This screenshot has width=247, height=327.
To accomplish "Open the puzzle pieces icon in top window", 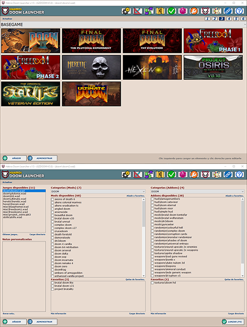I will click(149, 11).
